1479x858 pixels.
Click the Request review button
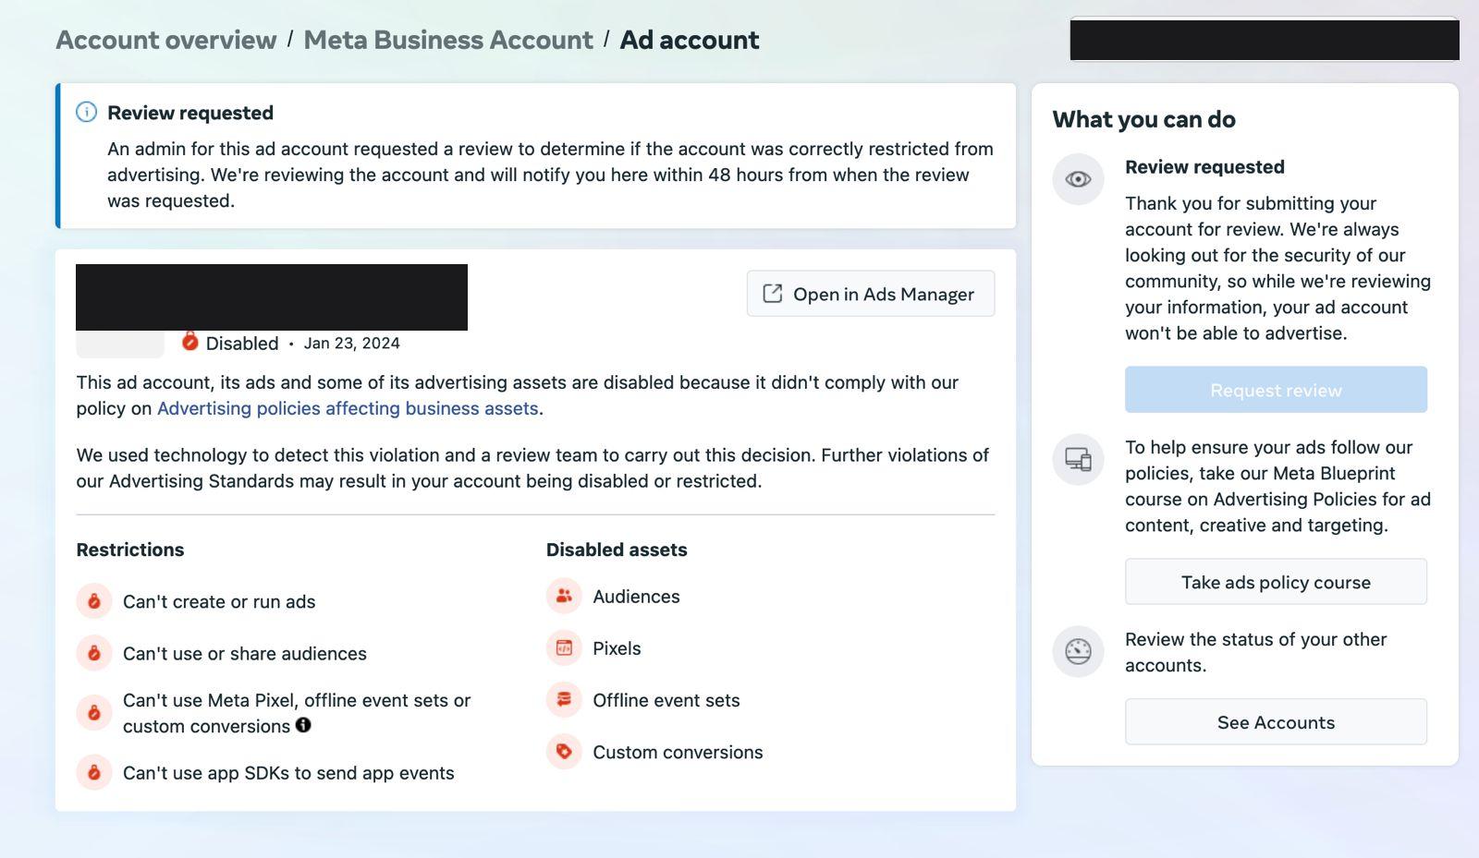coord(1276,390)
